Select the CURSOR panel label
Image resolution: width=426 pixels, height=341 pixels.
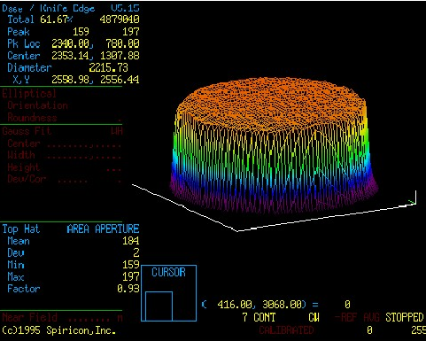(168, 272)
